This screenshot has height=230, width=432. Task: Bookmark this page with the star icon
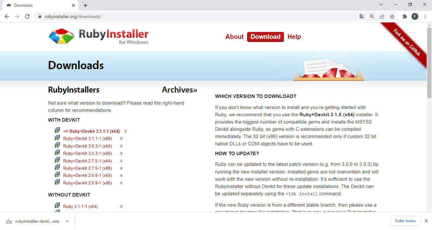pyautogui.click(x=392, y=16)
